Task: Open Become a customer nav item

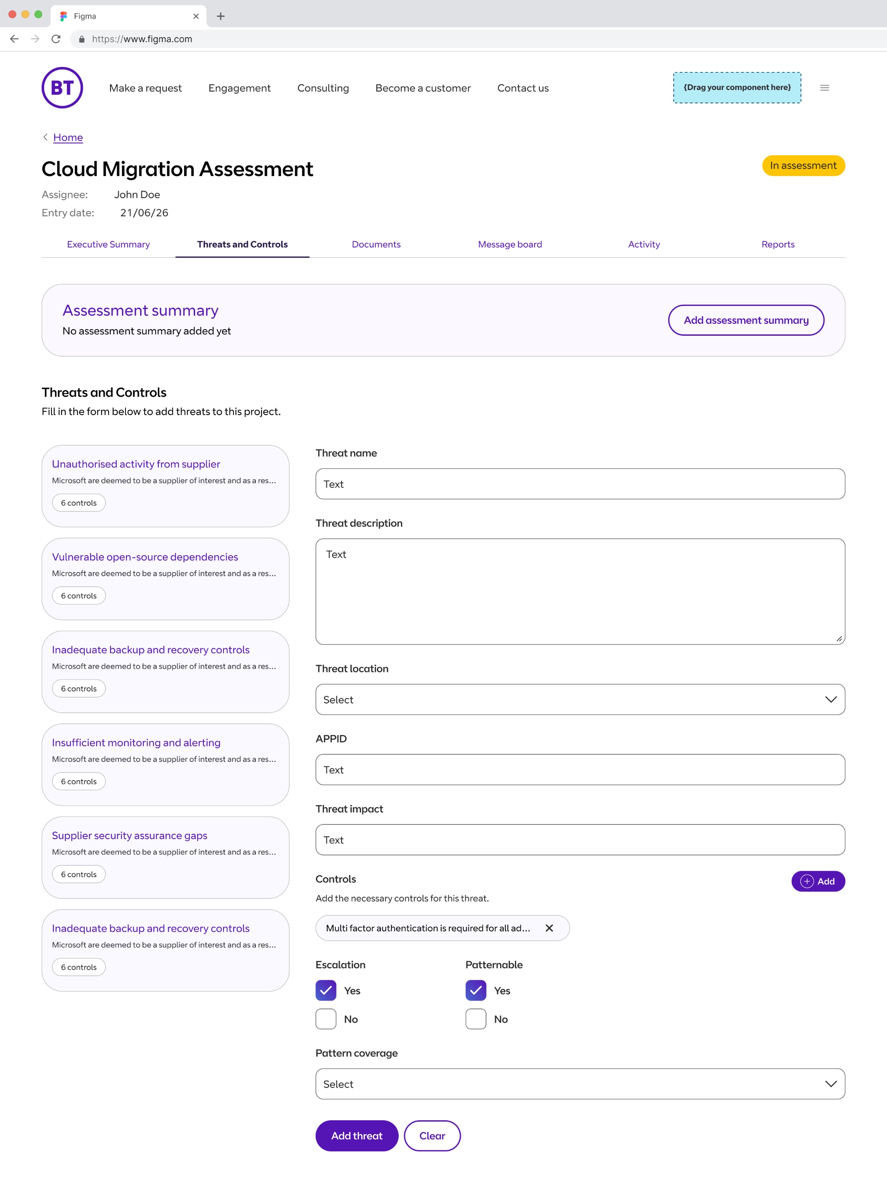Action: click(423, 87)
